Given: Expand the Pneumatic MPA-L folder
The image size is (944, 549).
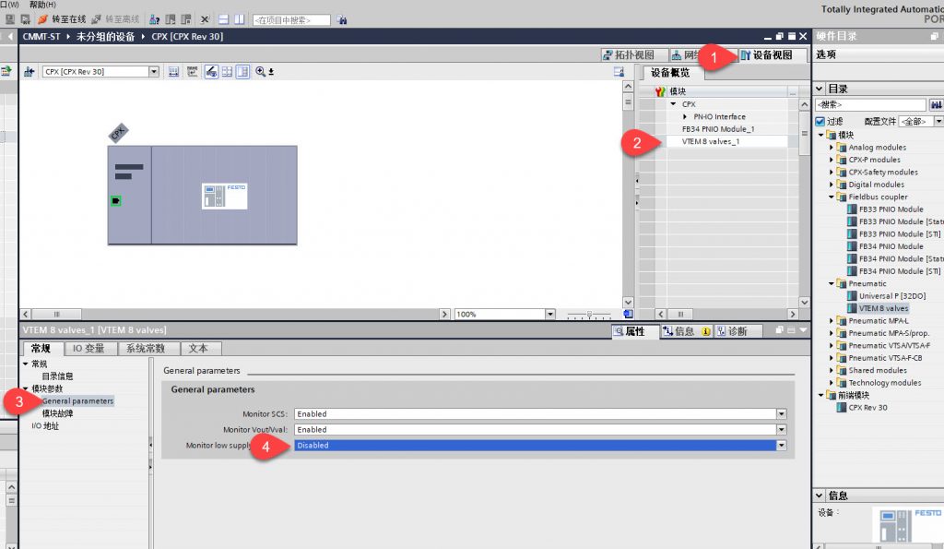Looking at the screenshot, I should point(832,320).
